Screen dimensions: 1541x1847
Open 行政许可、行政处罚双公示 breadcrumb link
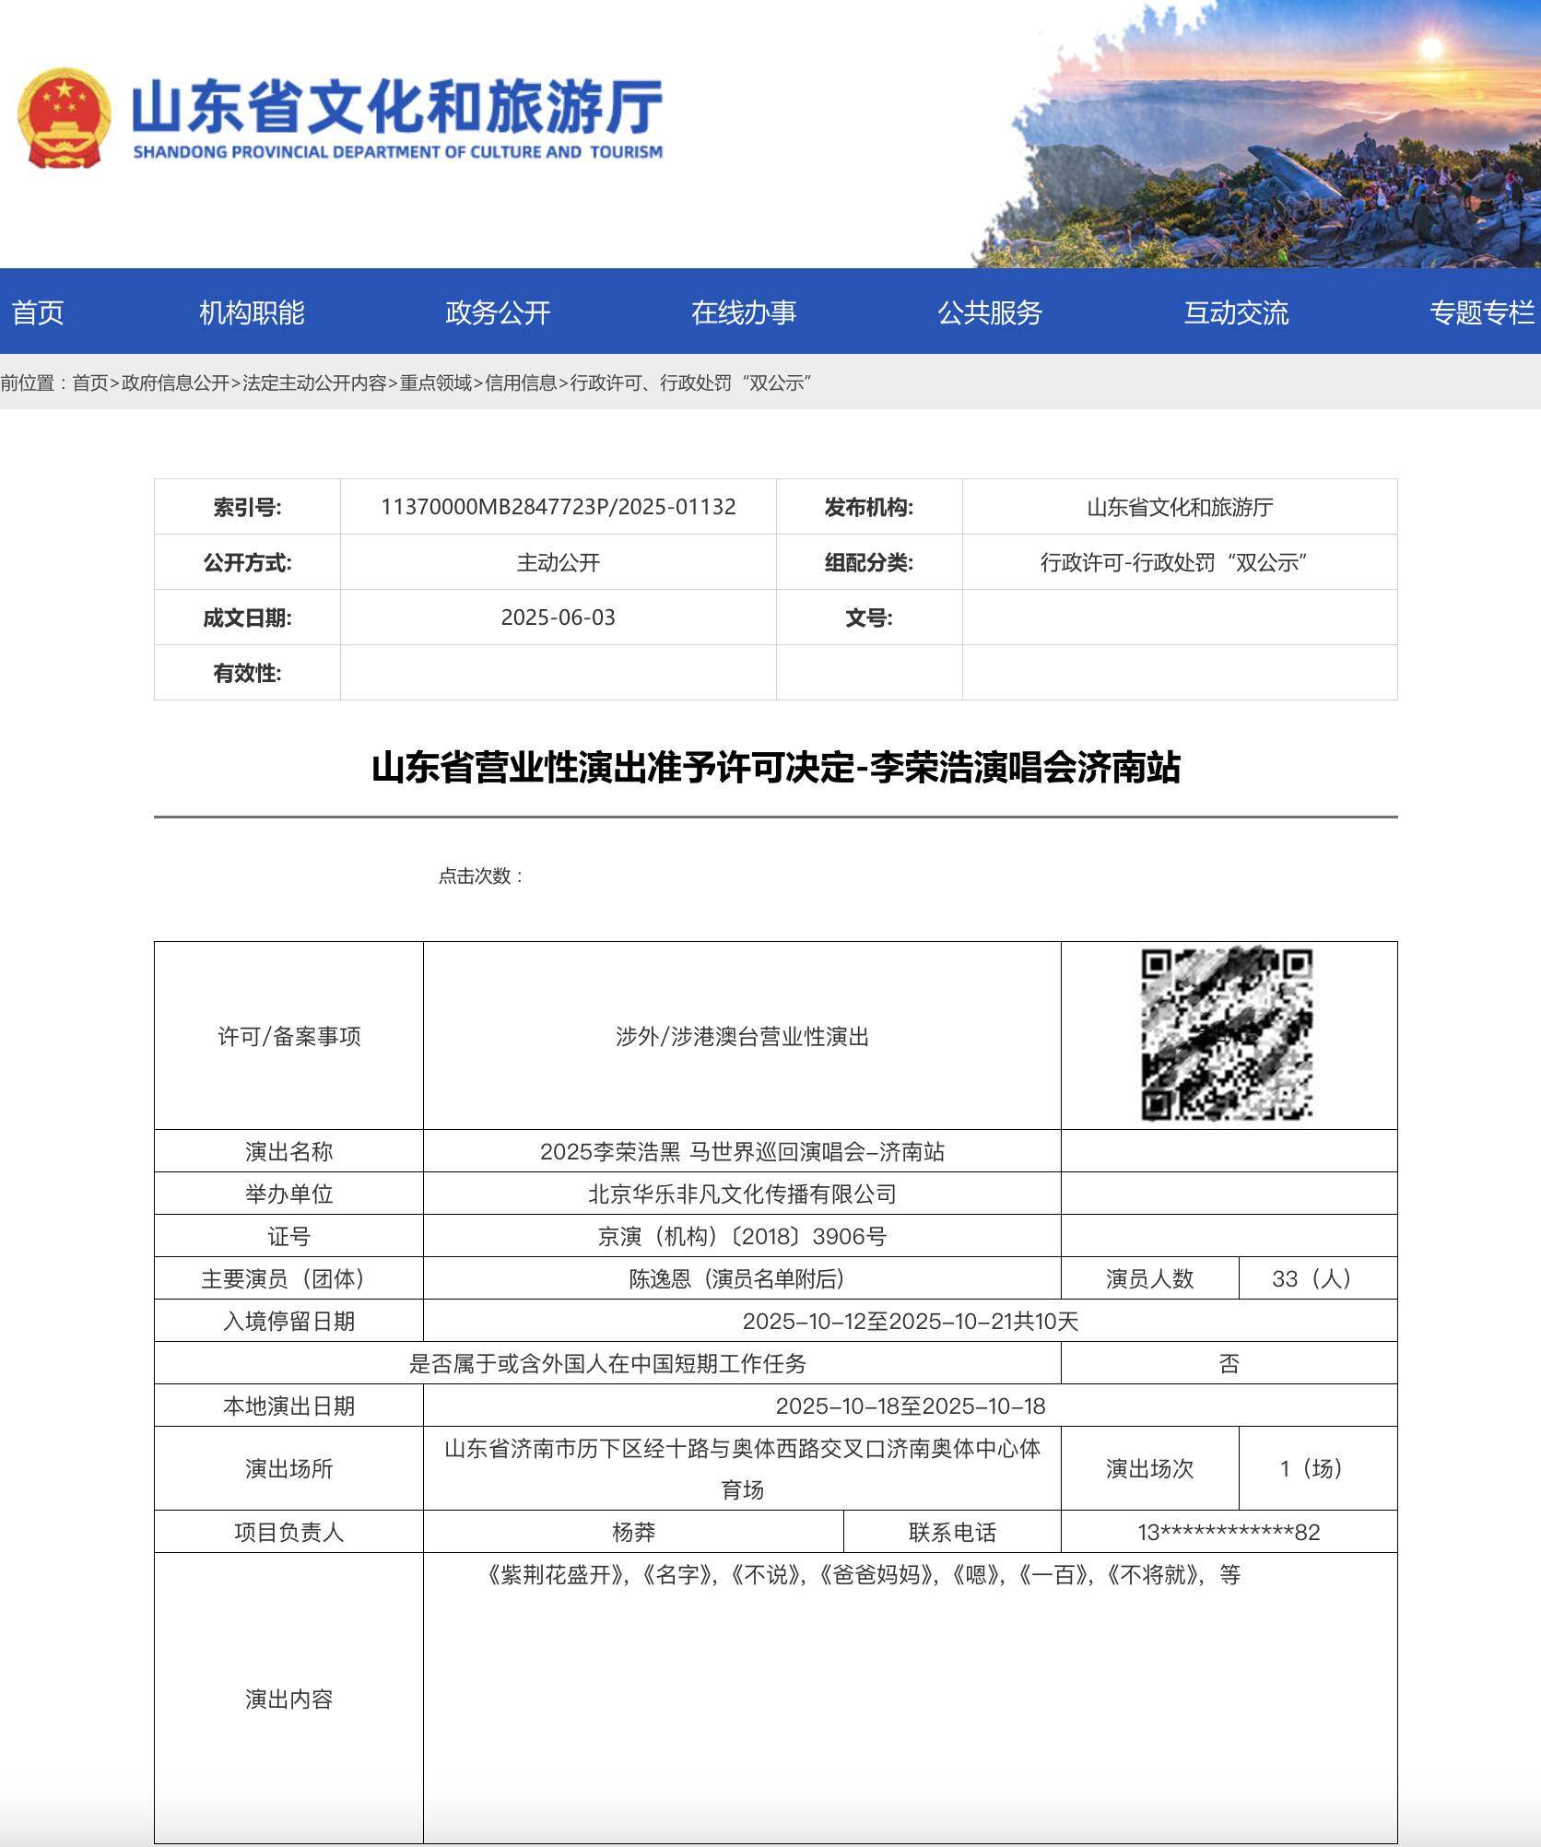pyautogui.click(x=691, y=385)
